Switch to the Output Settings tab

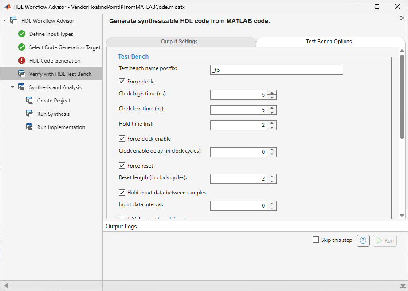tap(179, 42)
